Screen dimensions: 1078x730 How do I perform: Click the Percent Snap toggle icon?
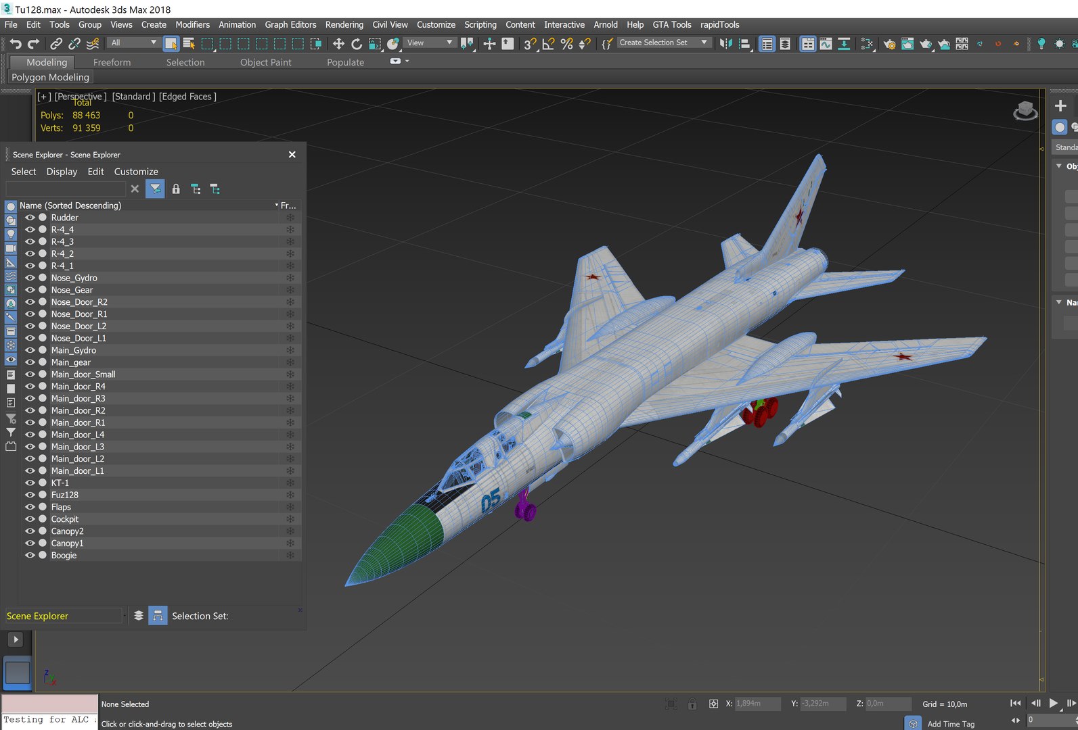pyautogui.click(x=567, y=43)
